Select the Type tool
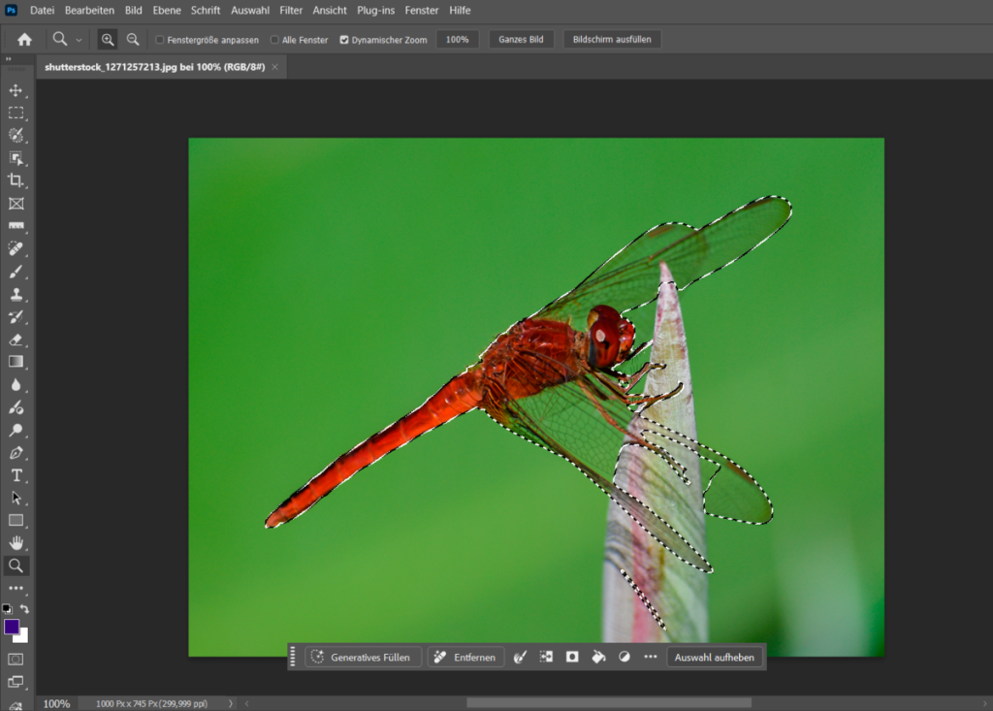993x711 pixels. pyautogui.click(x=16, y=475)
